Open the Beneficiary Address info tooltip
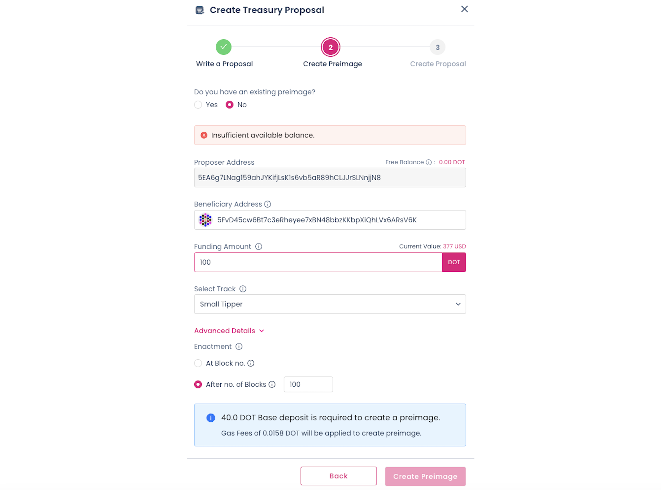 click(x=268, y=204)
